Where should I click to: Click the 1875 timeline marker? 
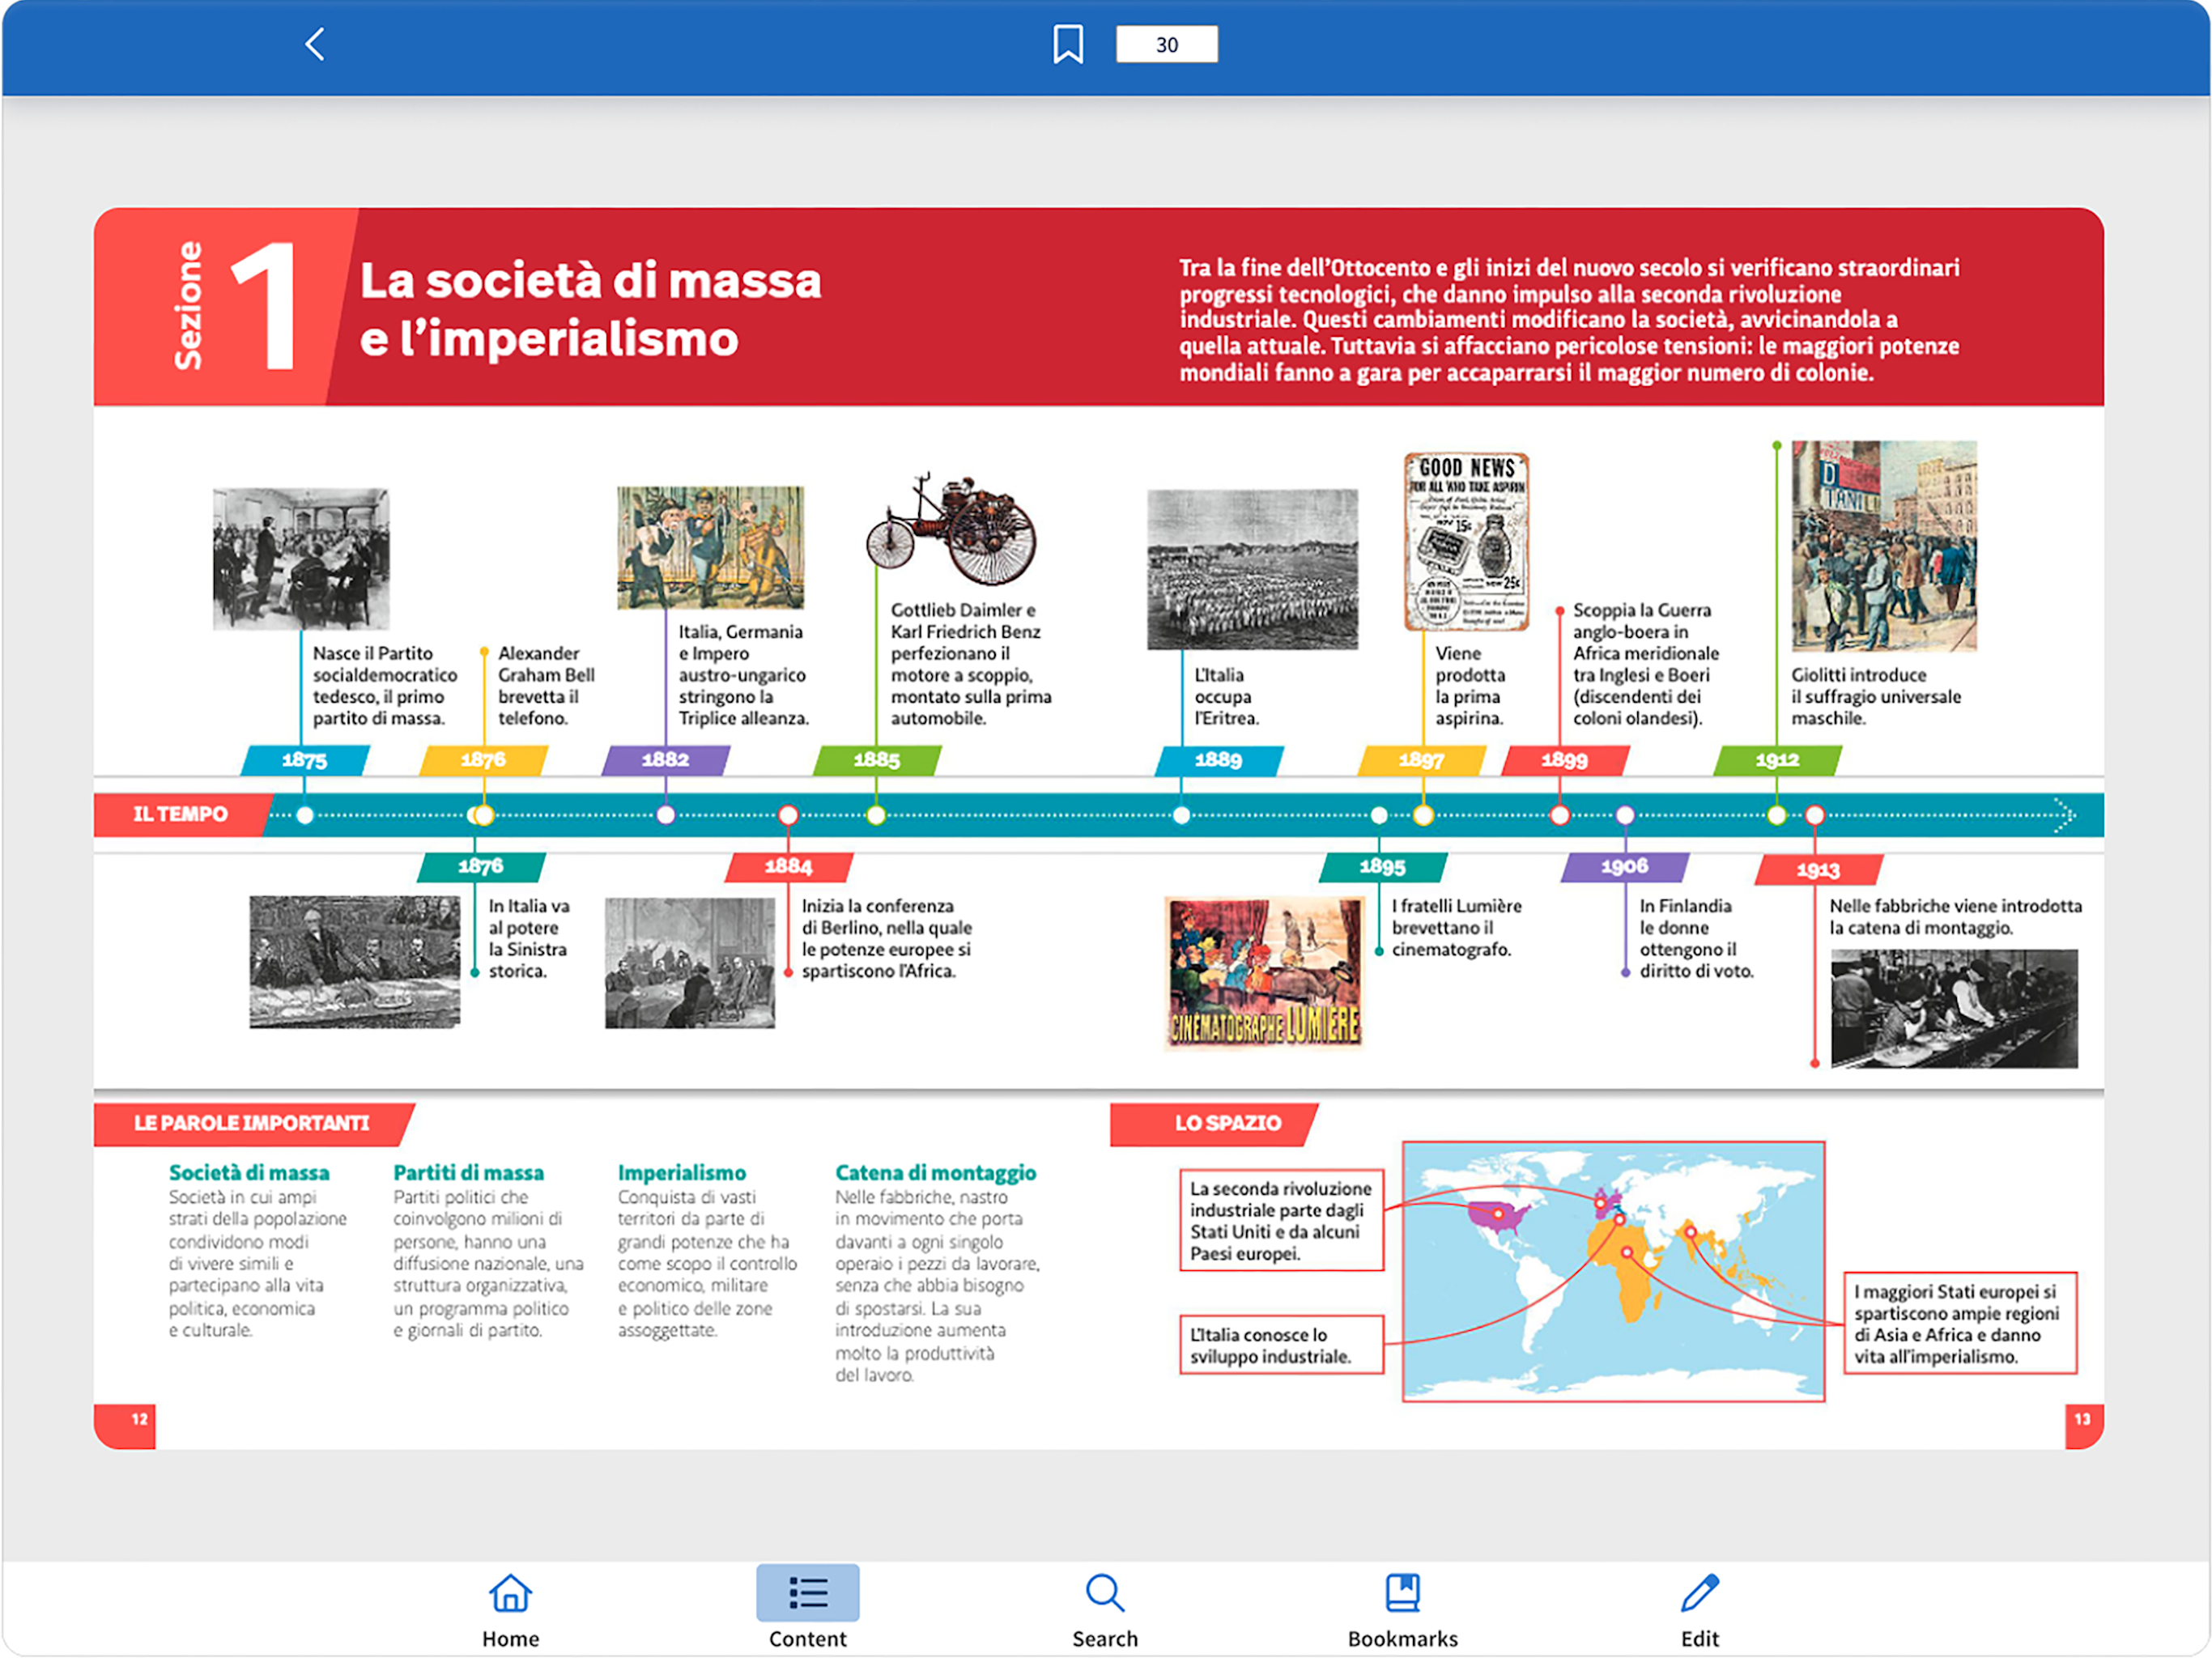coord(305,761)
